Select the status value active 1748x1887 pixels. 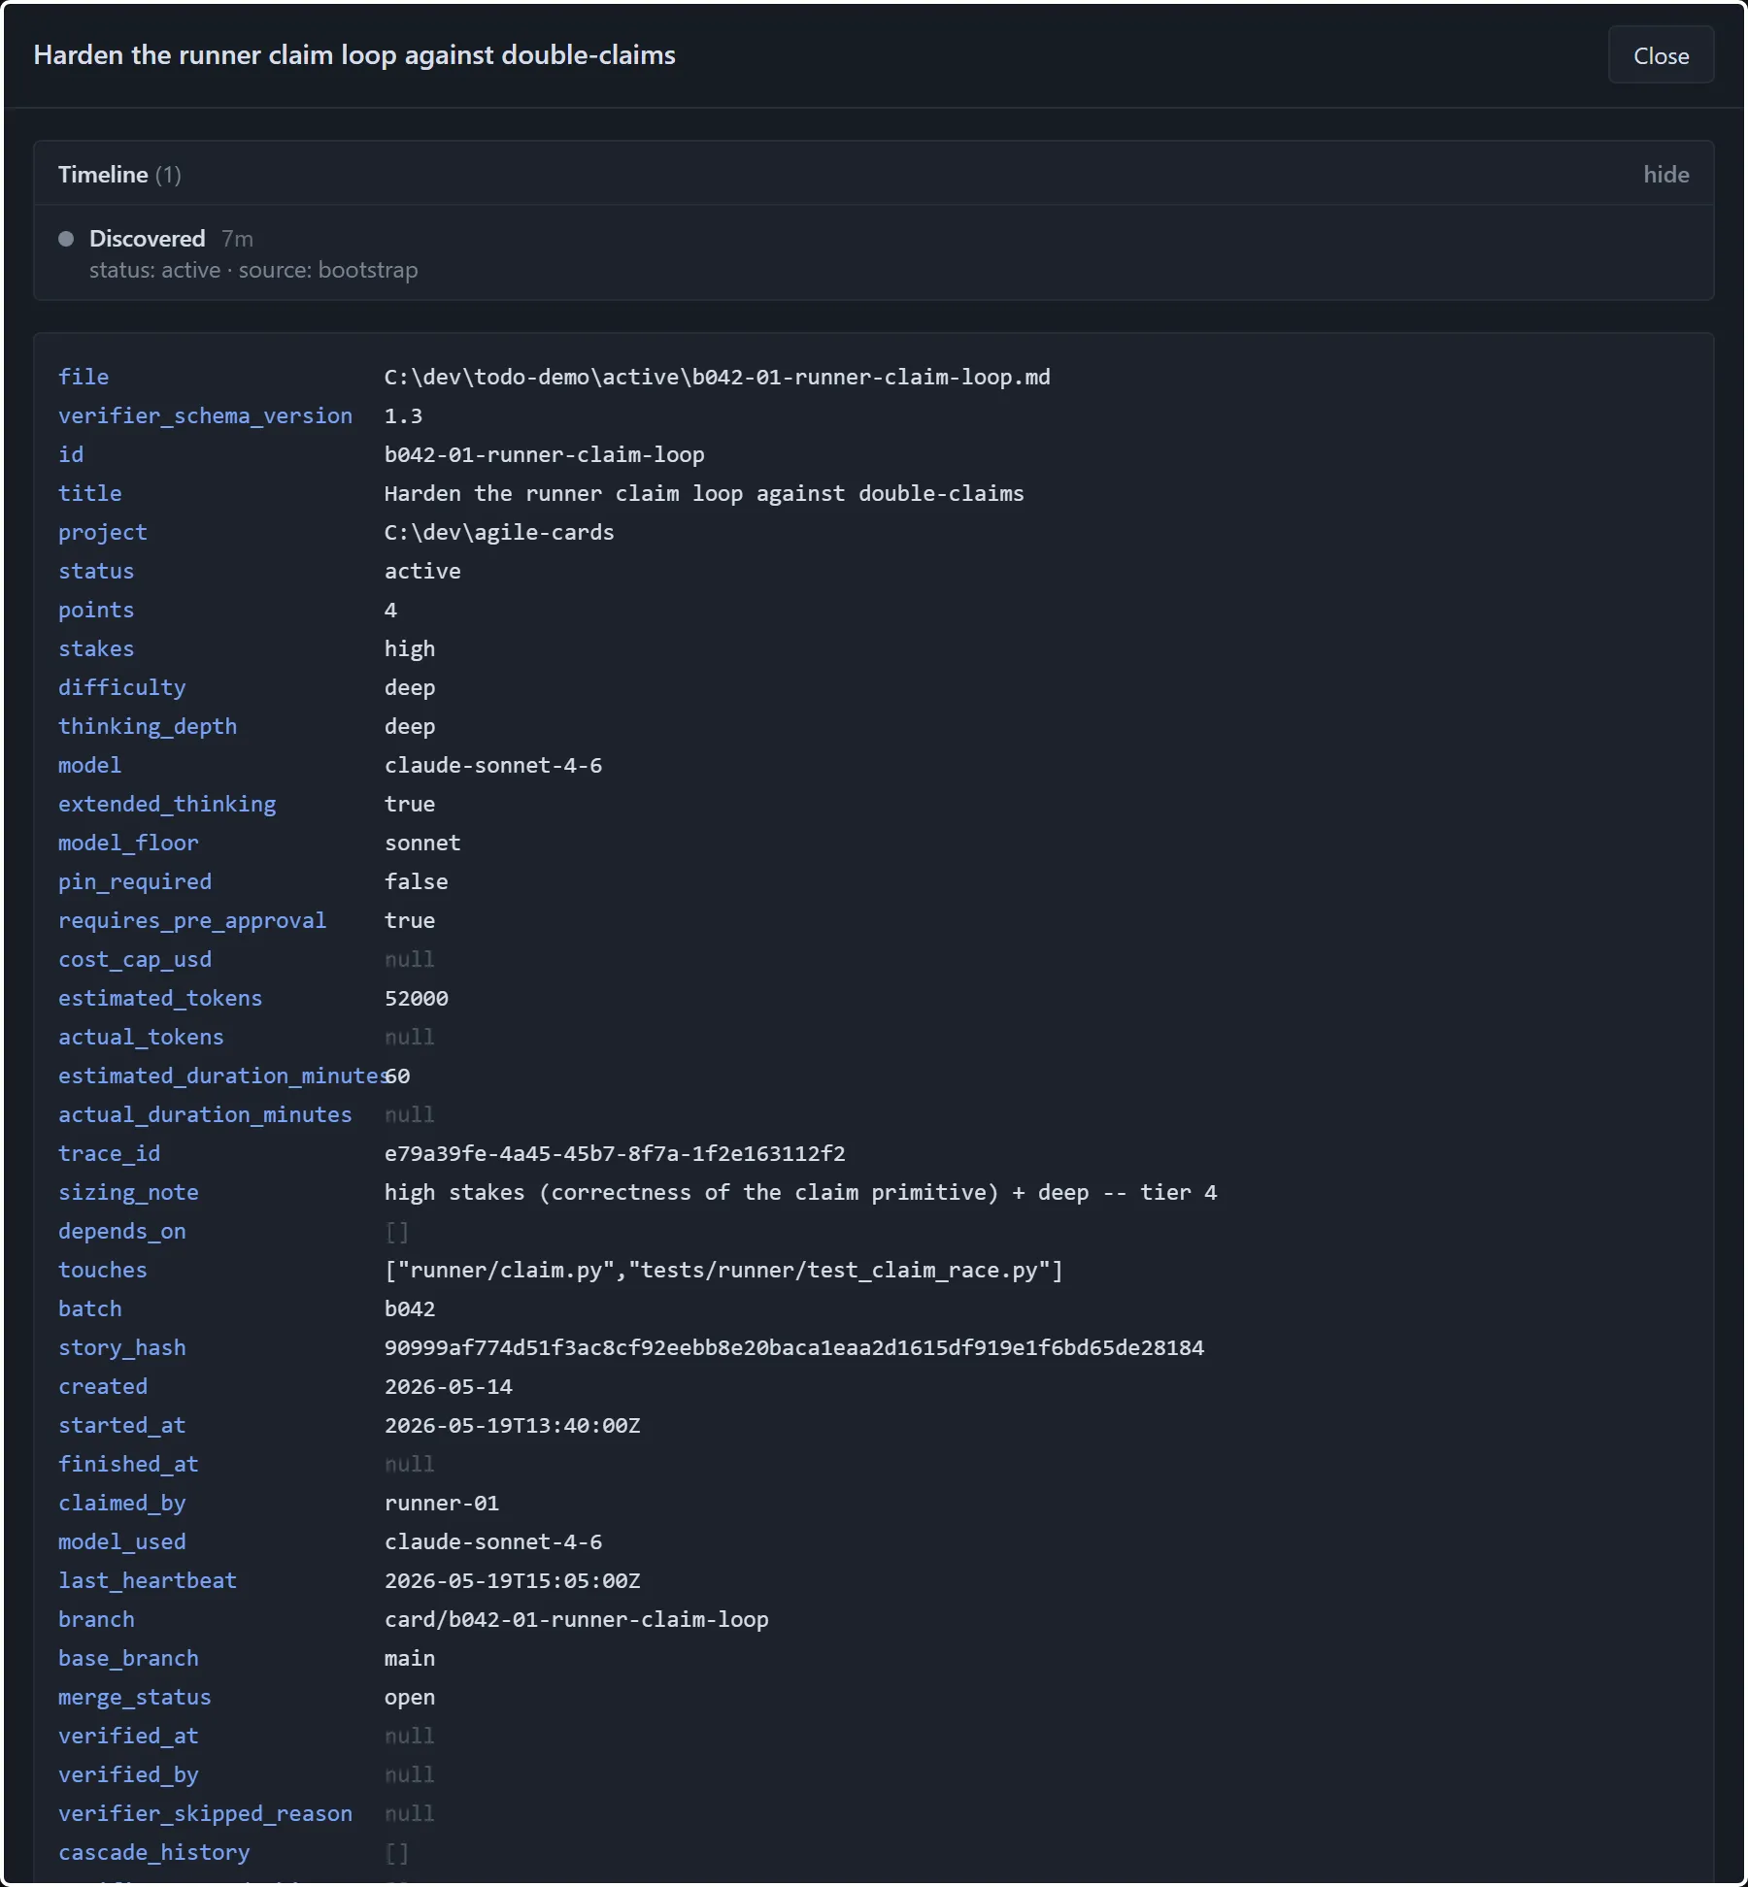click(422, 571)
